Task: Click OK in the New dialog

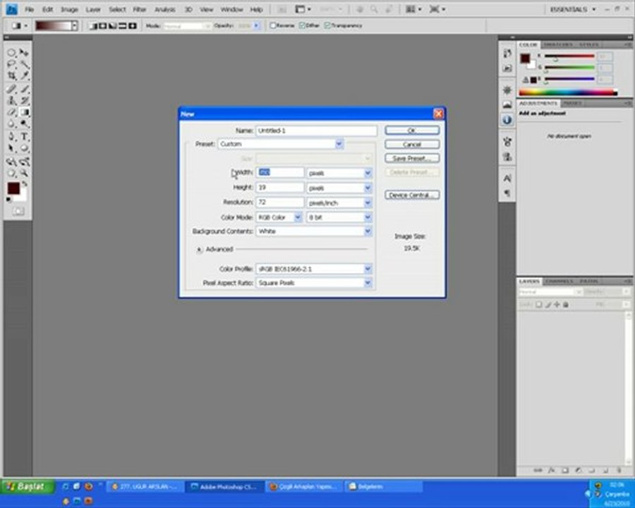Action: [412, 131]
